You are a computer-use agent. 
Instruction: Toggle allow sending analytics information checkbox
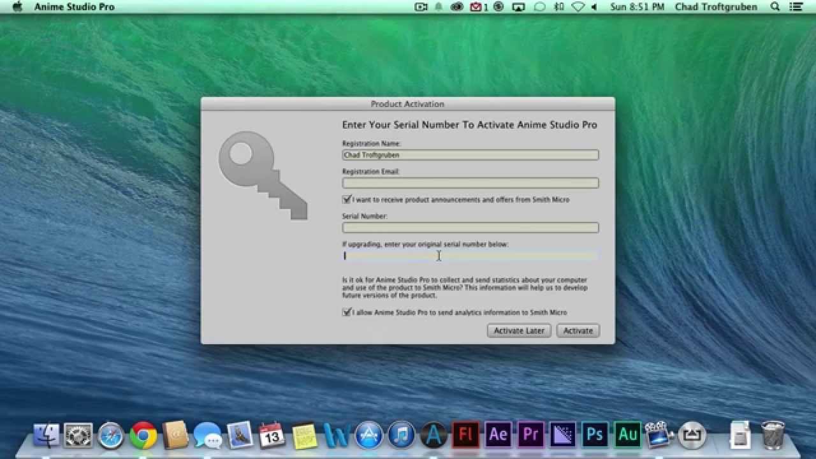[x=347, y=312]
